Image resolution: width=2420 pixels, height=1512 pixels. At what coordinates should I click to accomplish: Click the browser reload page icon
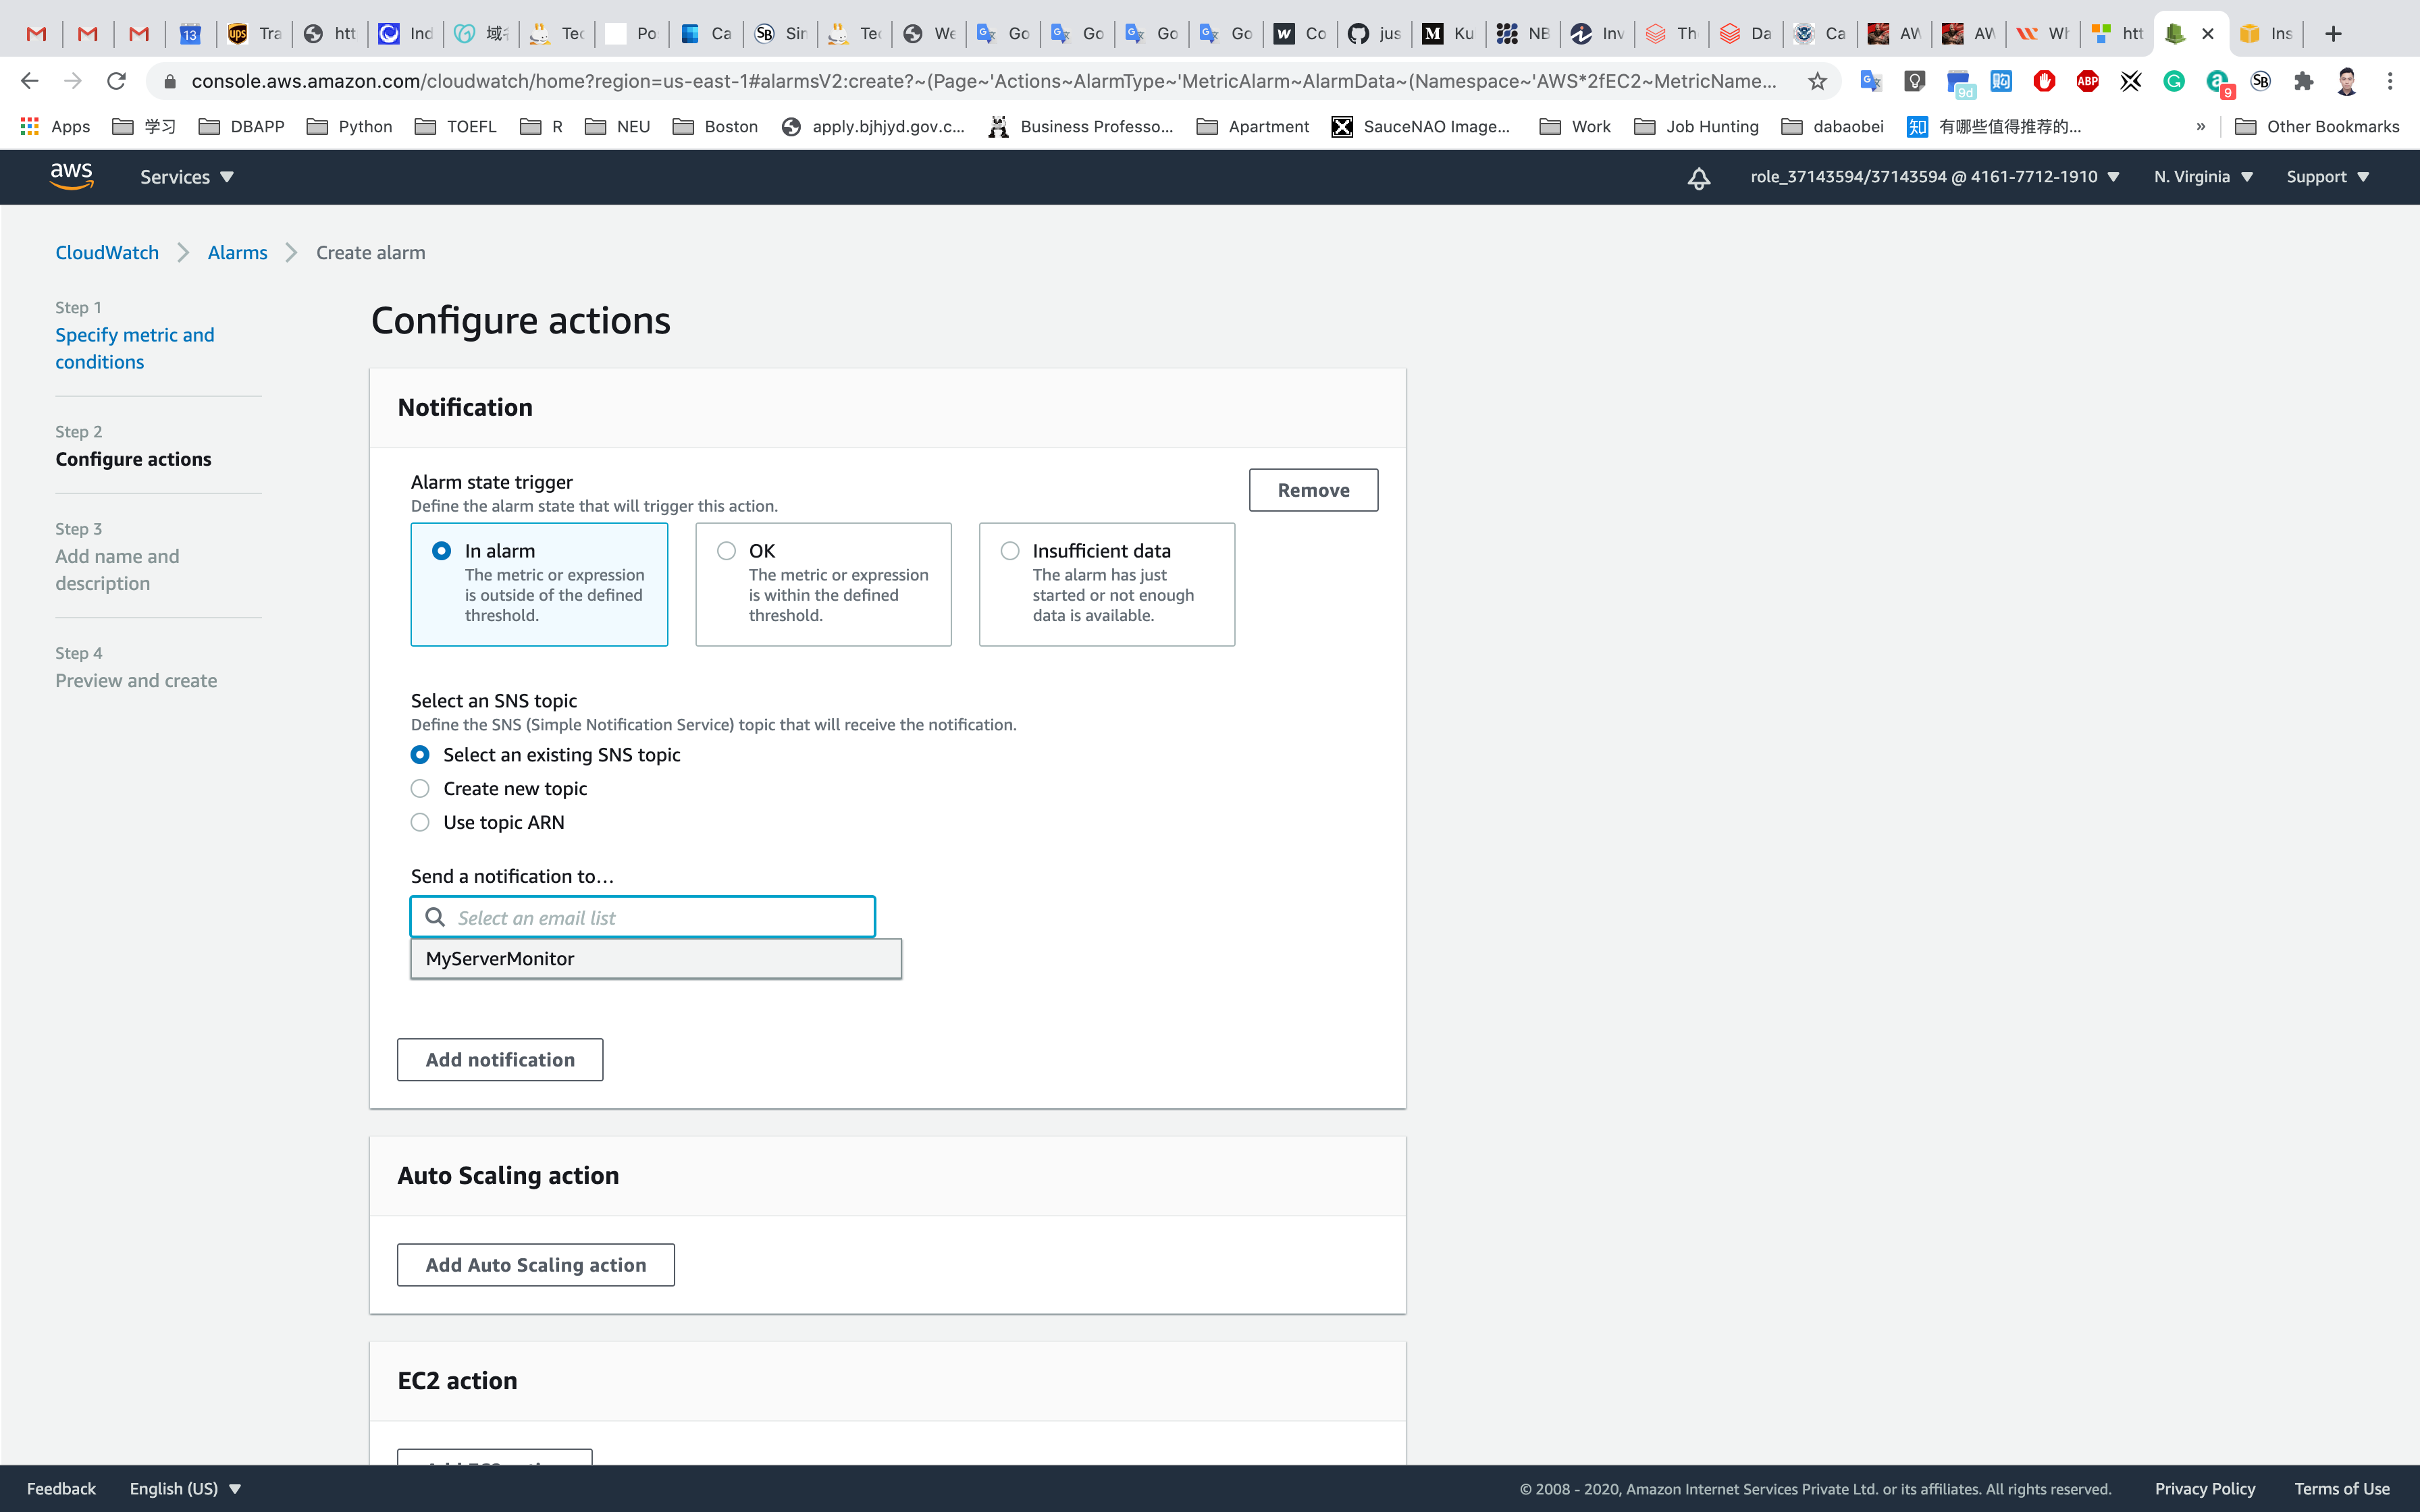116,81
